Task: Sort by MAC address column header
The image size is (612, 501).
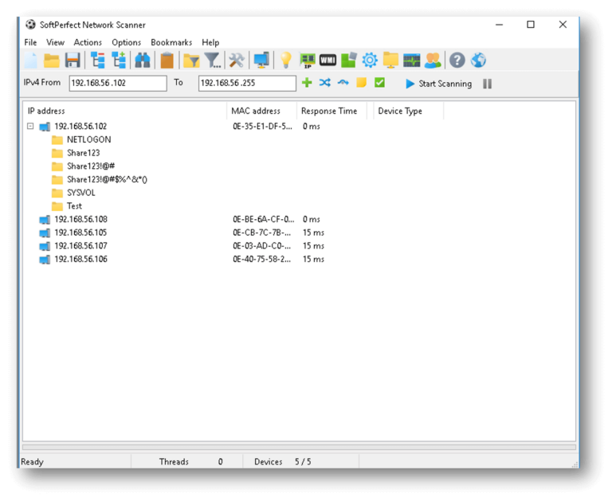Action: coord(261,111)
